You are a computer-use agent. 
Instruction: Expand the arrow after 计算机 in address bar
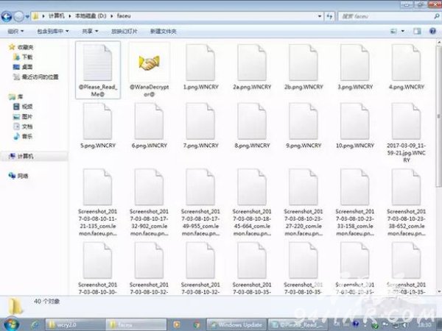pyautogui.click(x=69, y=16)
